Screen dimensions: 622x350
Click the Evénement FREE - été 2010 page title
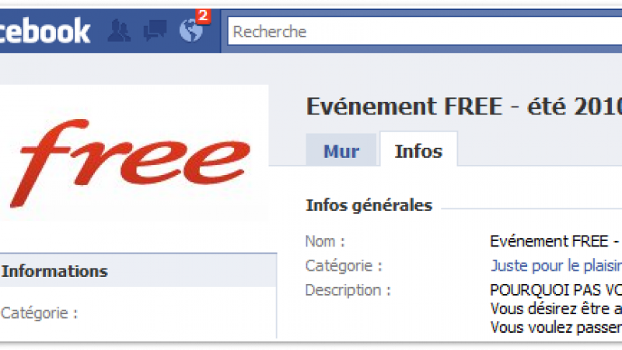(464, 107)
